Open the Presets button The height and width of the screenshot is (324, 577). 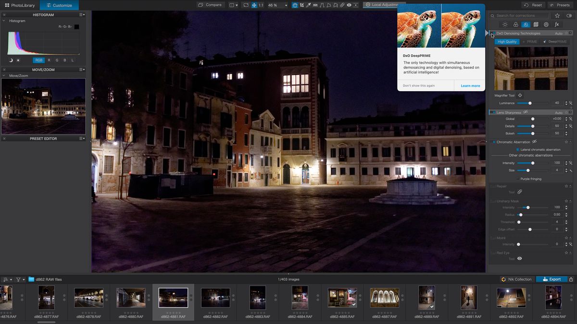tap(559, 5)
